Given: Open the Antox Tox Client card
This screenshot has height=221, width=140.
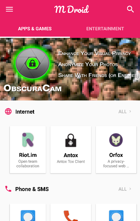Looking at the screenshot, I should pyautogui.click(x=71, y=150).
